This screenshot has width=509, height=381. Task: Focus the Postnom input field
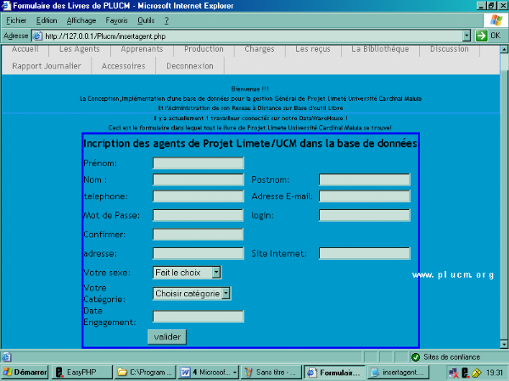click(x=365, y=179)
